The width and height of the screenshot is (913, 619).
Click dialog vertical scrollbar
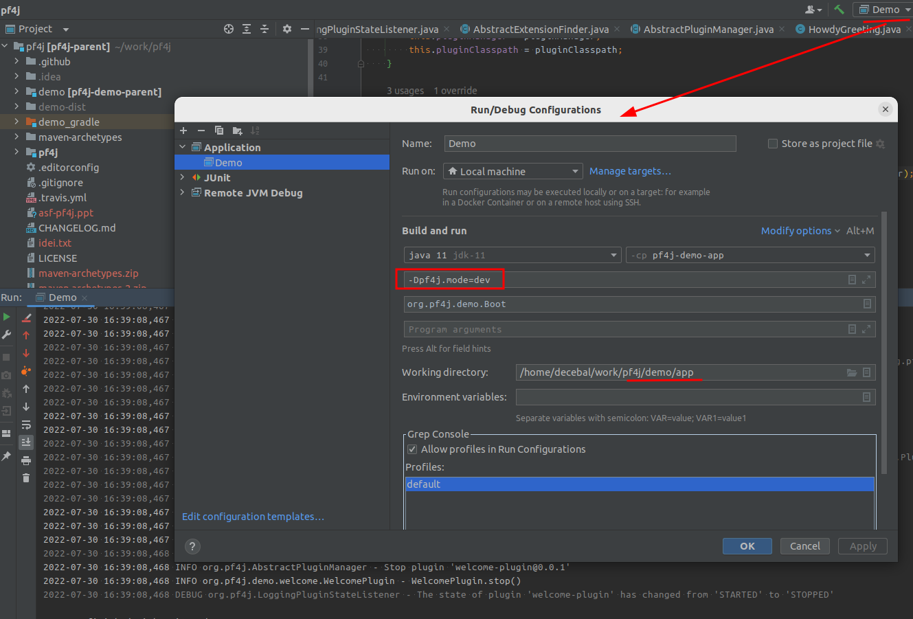pos(884,343)
